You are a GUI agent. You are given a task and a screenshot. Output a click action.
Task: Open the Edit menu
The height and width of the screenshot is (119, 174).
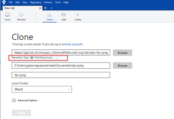tap(17, 2)
